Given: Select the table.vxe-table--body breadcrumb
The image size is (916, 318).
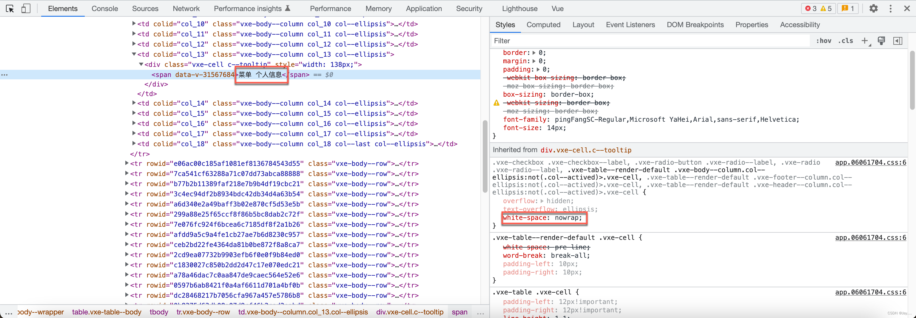Looking at the screenshot, I should point(107,312).
